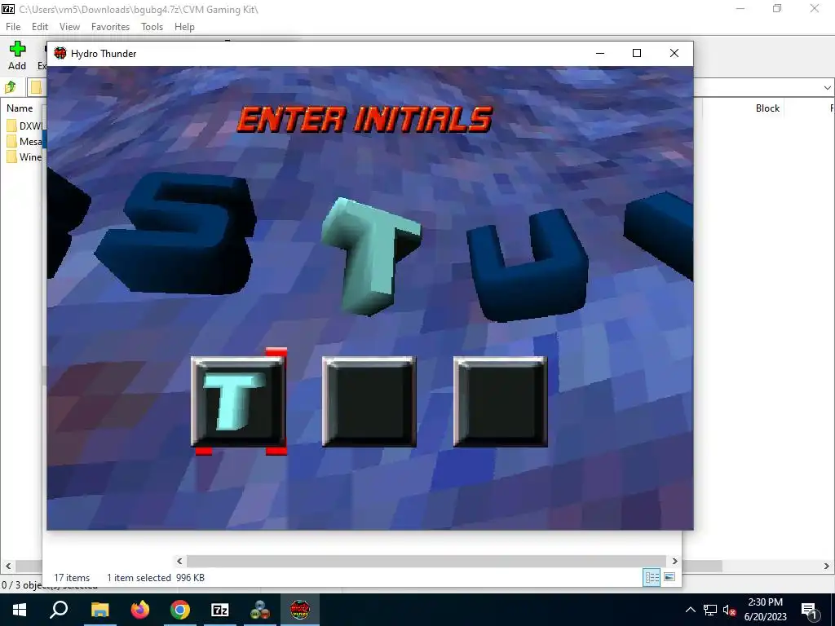Click the '17 items' status text

pyautogui.click(x=72, y=578)
